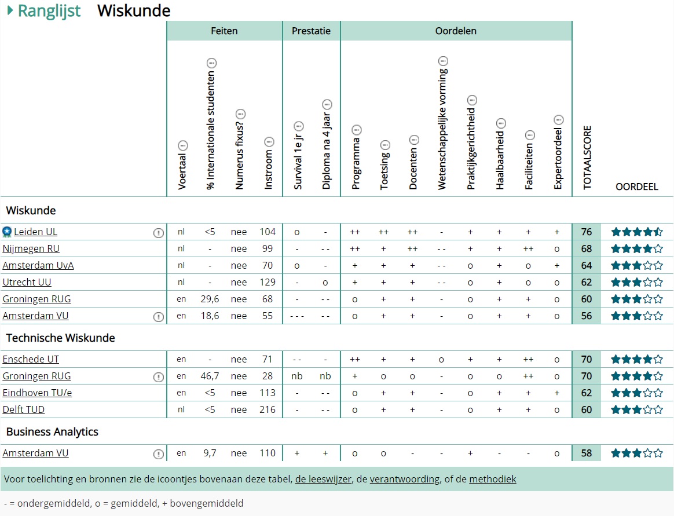Viewport: 674px width, 516px height.
Task: Click the Prestatie column group header
Action: 311,31
